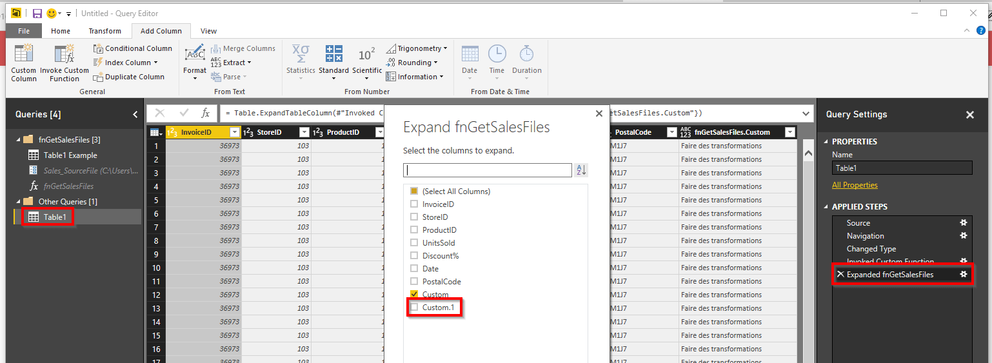Open the File menu tab
The image size is (992, 363).
click(24, 31)
